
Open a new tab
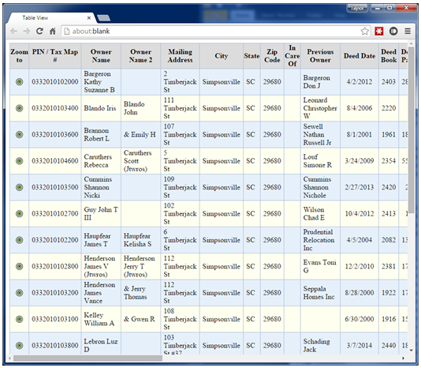click(103, 18)
